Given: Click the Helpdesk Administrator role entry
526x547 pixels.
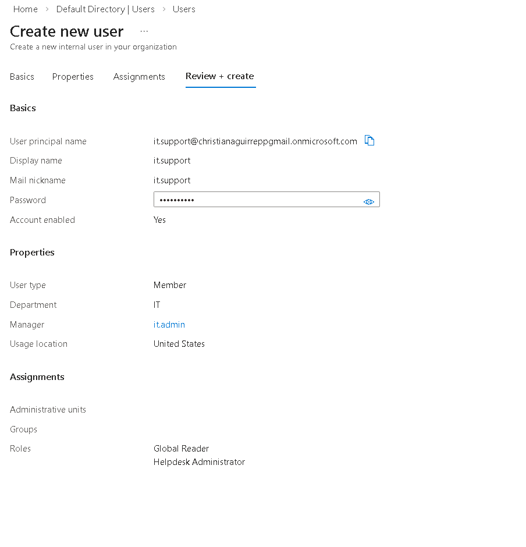Looking at the screenshot, I should pos(199,461).
